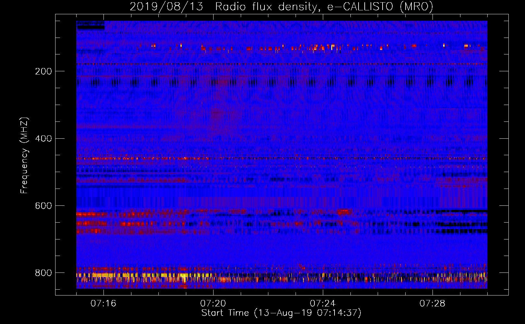Screen dimensions: 525x324
Task: Click the '07:28' time tick label
Action: point(433,304)
